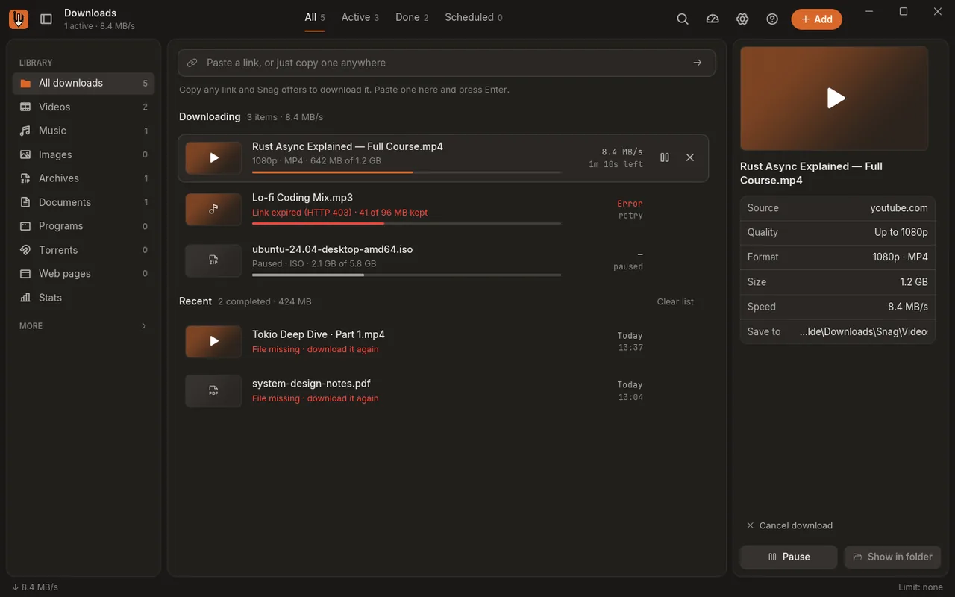Screen dimensions: 955x597
Task: Switch to the All tab
Action: coord(315,17)
